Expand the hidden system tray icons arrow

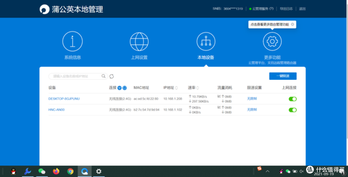(268, 171)
